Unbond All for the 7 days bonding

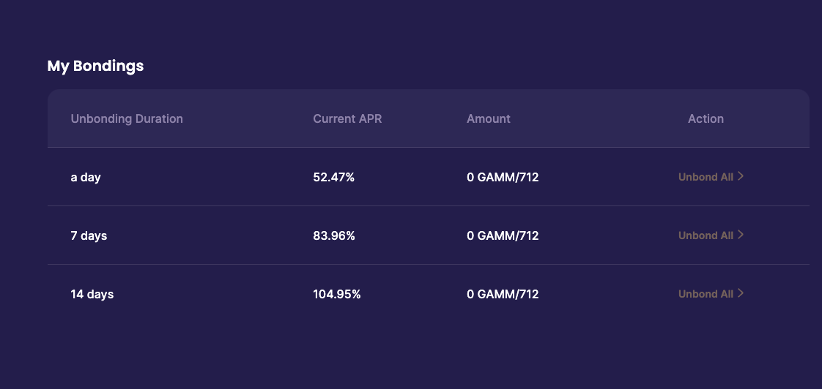click(706, 235)
